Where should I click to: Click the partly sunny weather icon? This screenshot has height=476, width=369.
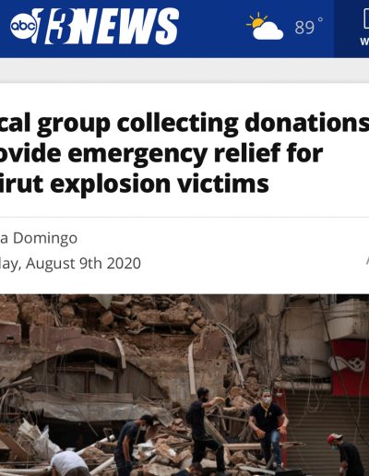point(265,27)
